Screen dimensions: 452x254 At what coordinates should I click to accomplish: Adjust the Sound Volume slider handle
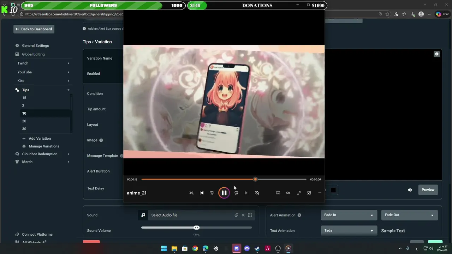click(x=196, y=228)
